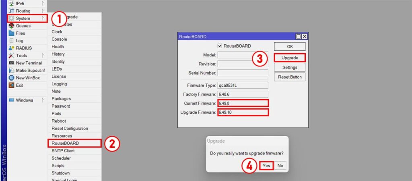Open Note in System submenu

pyautogui.click(x=74, y=91)
